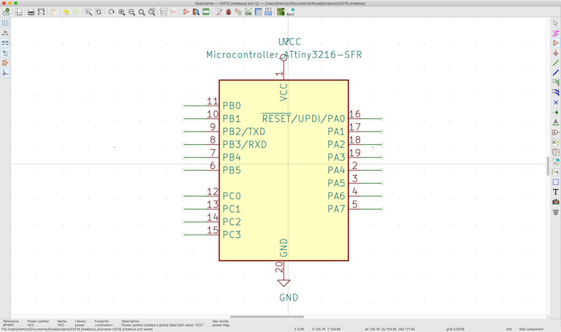This screenshot has height=332, width=561.
Task: Click the redo arrow icon
Action: pyautogui.click(x=76, y=12)
